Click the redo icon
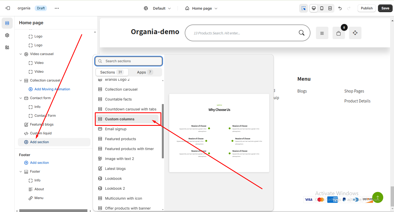The width and height of the screenshot is (394, 212). pyautogui.click(x=349, y=8)
